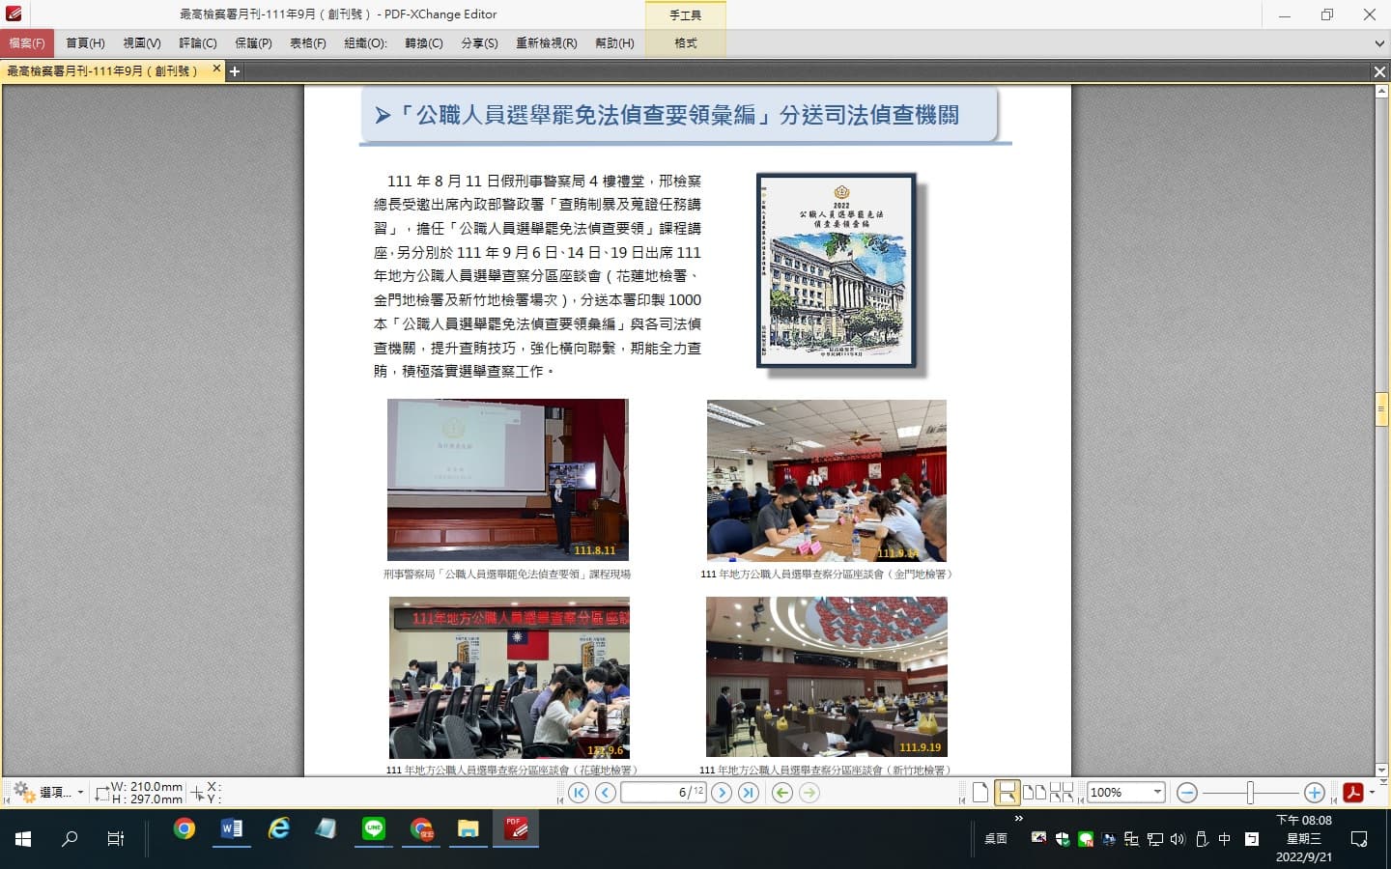This screenshot has height=869, width=1391.
Task: Expand the ribbon with the chevron arrow
Action: pyautogui.click(x=1379, y=43)
